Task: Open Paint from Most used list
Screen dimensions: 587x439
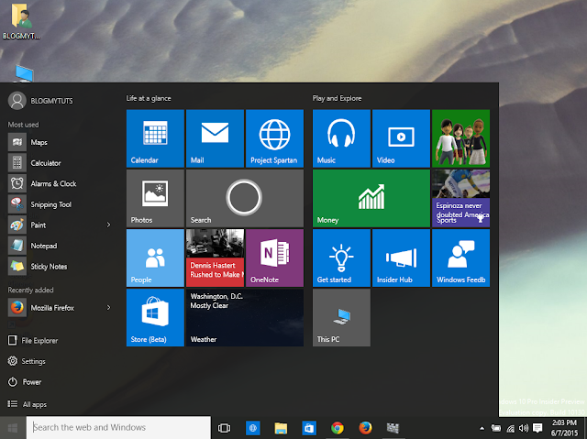Action: (56, 225)
